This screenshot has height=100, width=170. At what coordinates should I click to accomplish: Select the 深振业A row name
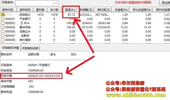click(25, 31)
